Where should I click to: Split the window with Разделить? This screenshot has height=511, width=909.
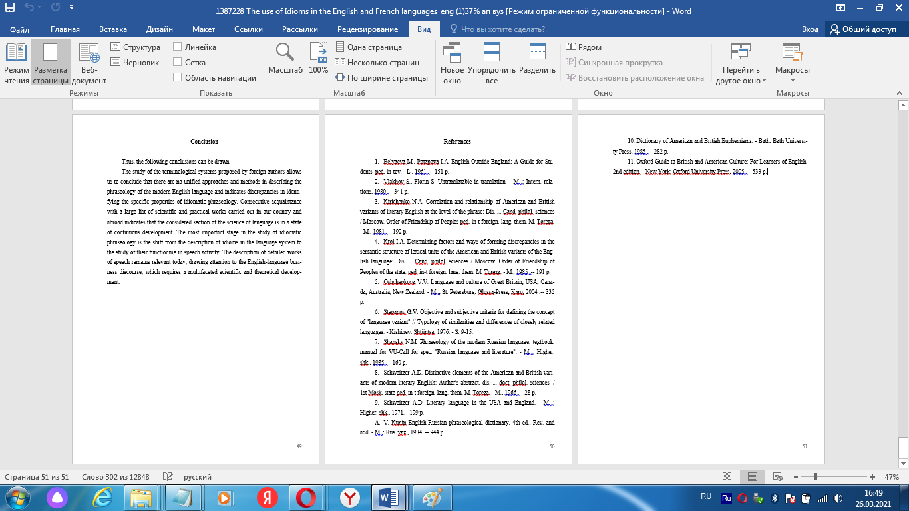537,59
